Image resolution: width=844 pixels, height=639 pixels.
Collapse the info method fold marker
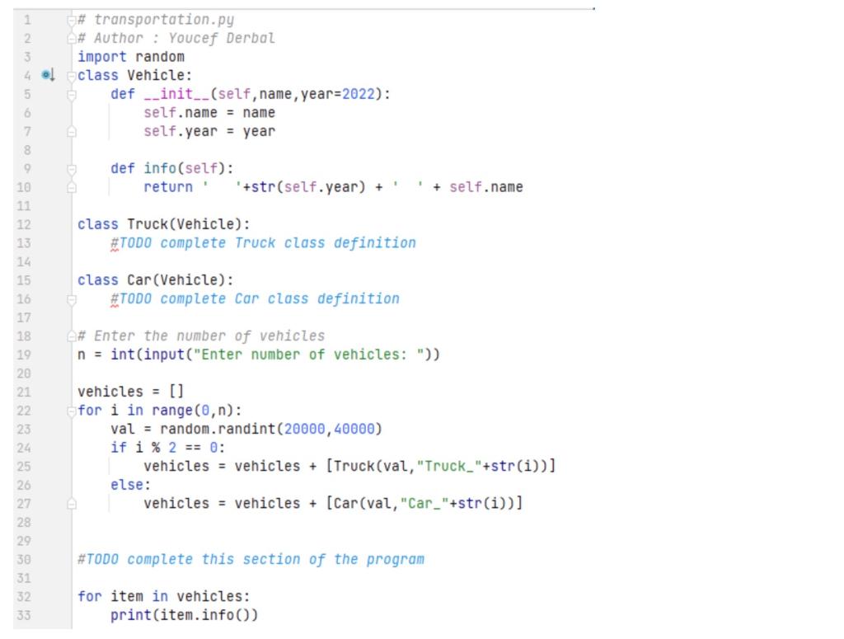pyautogui.click(x=72, y=169)
